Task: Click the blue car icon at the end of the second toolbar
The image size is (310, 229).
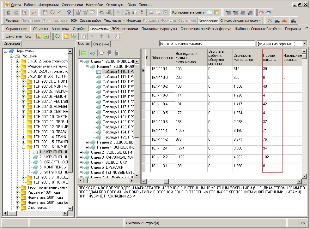Action: [294, 21]
